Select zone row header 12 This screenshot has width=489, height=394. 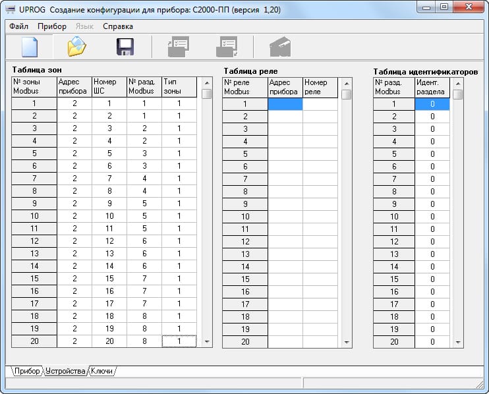point(34,241)
